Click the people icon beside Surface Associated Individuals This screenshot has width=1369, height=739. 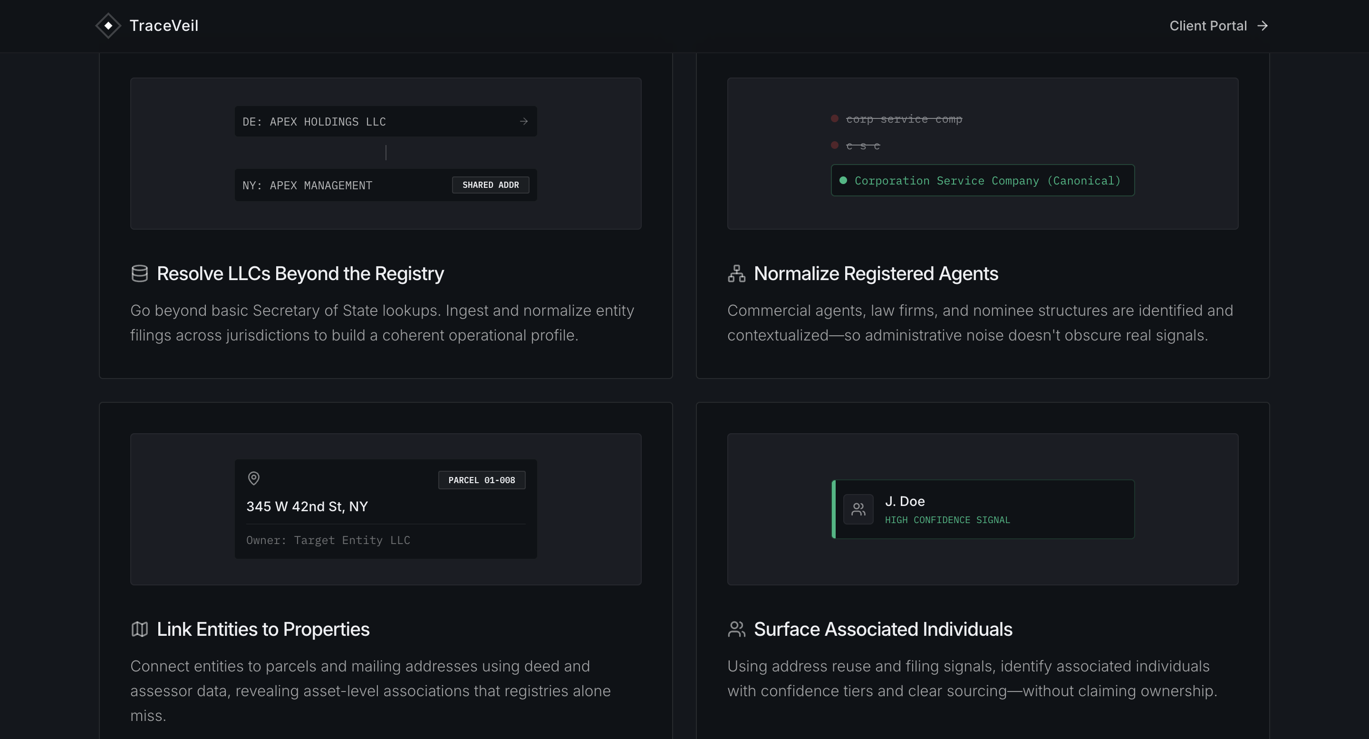[737, 629]
